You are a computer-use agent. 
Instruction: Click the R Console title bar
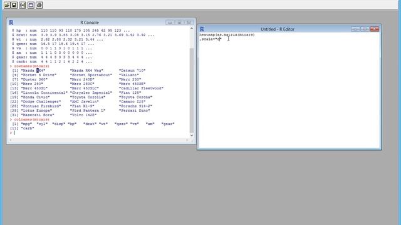[x=90, y=22]
